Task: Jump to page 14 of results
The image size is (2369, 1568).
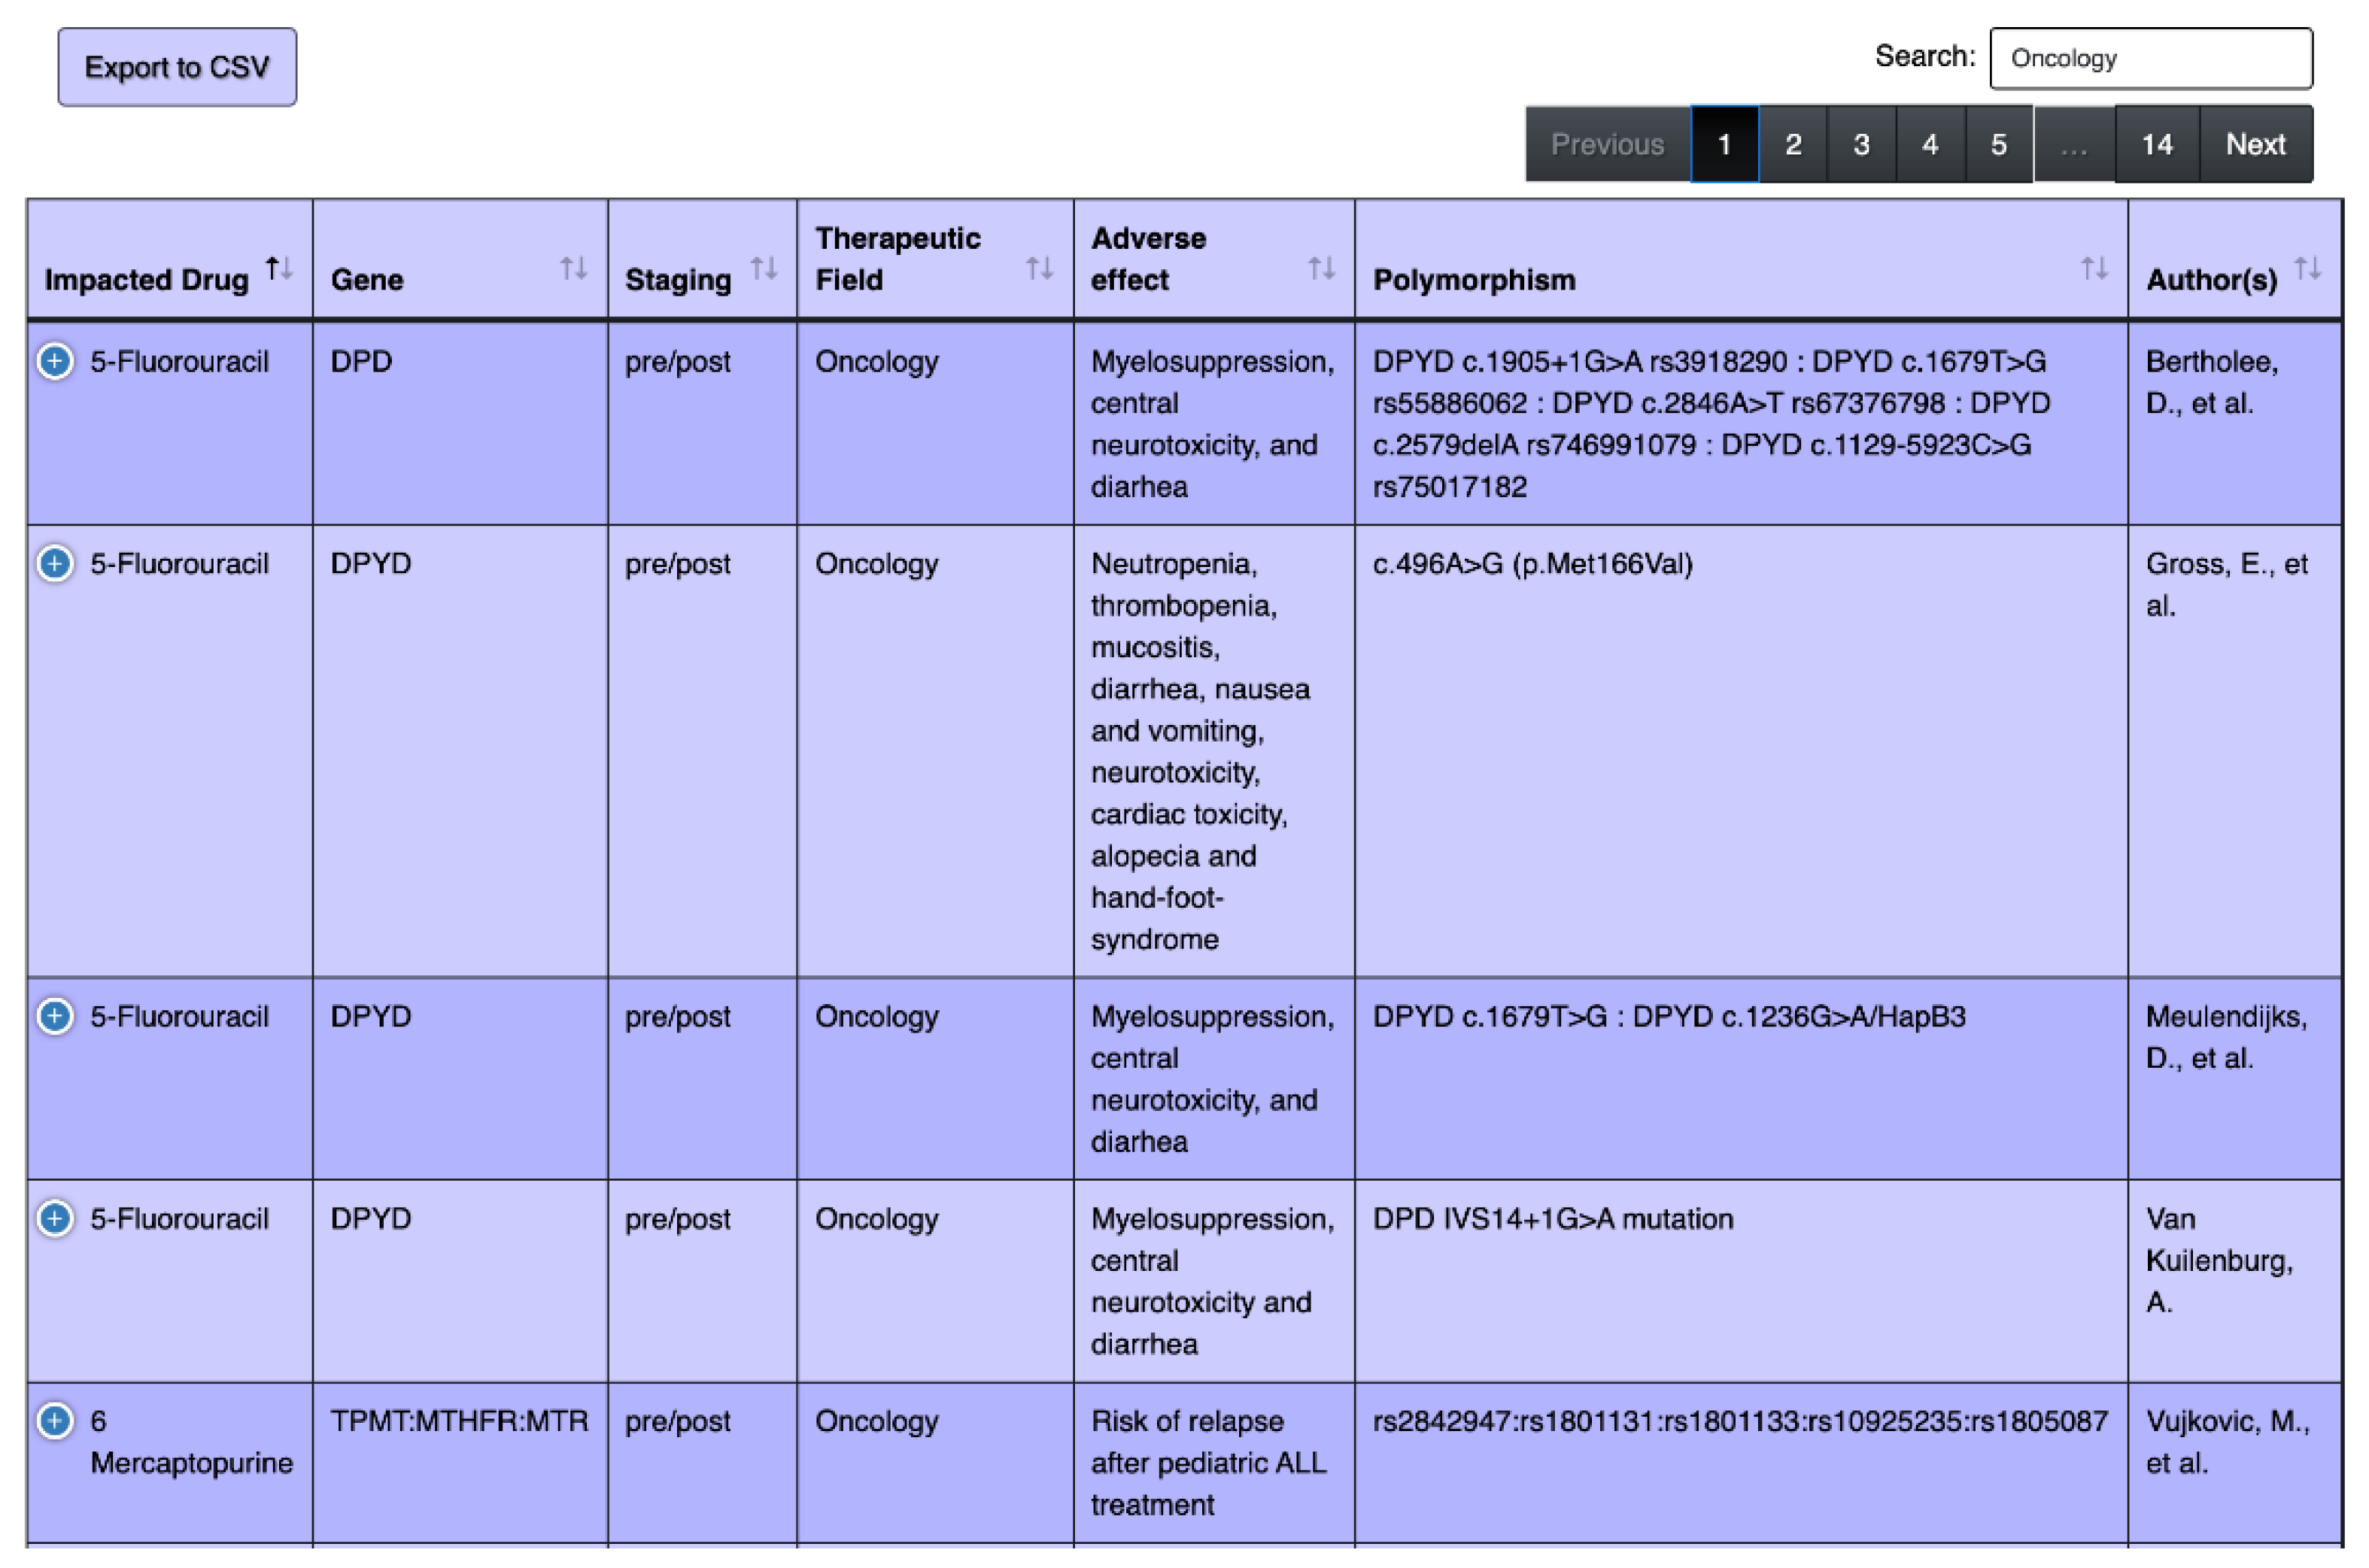Action: [x=2156, y=145]
